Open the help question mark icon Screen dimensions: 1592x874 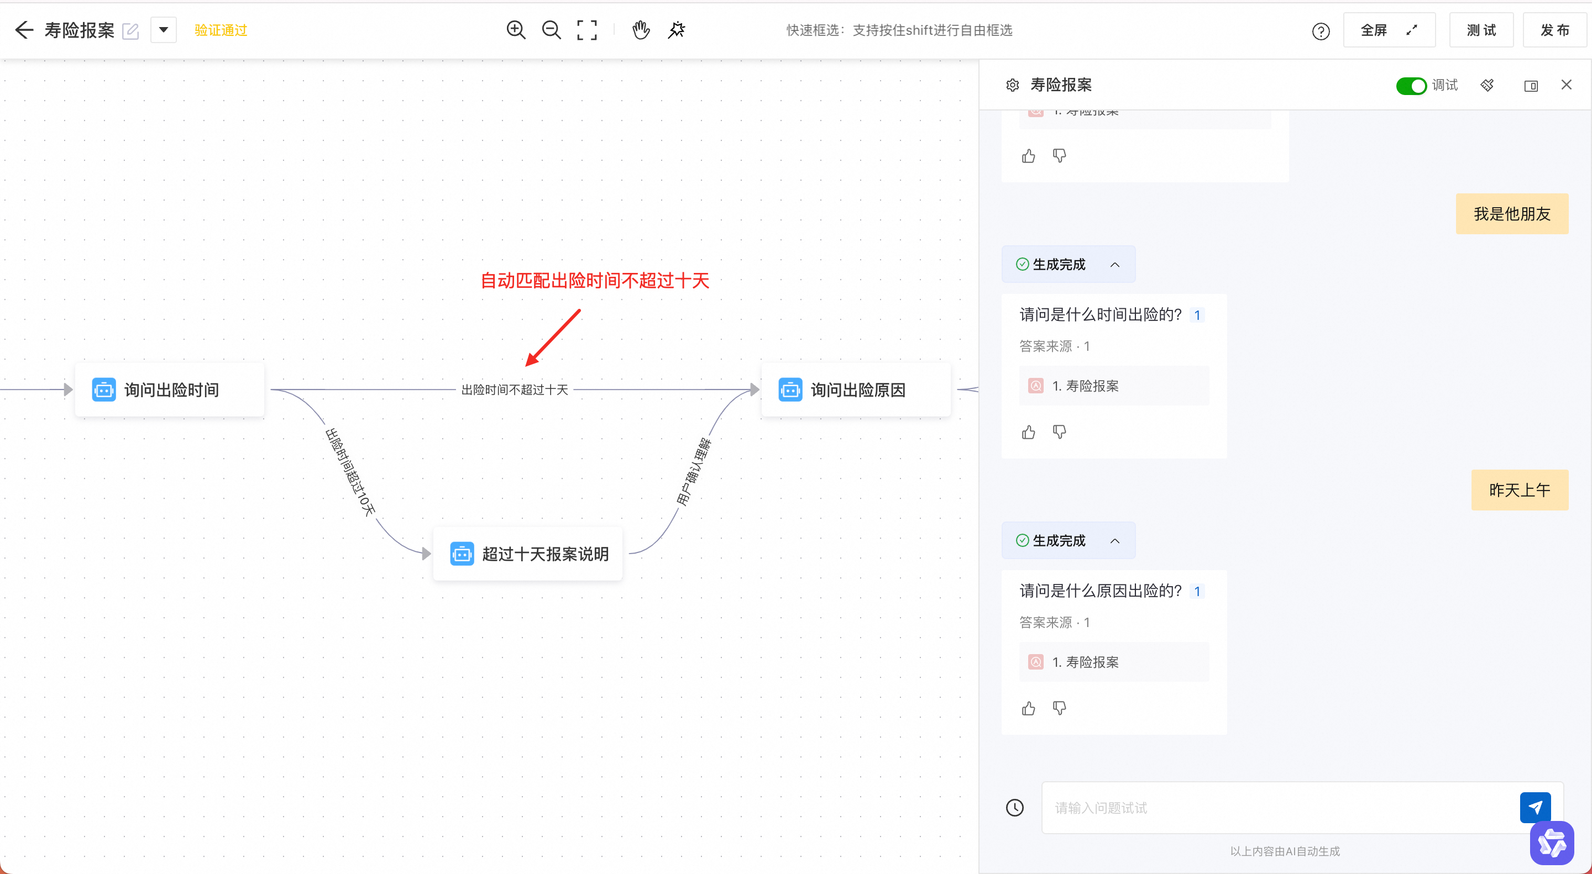click(x=1320, y=31)
